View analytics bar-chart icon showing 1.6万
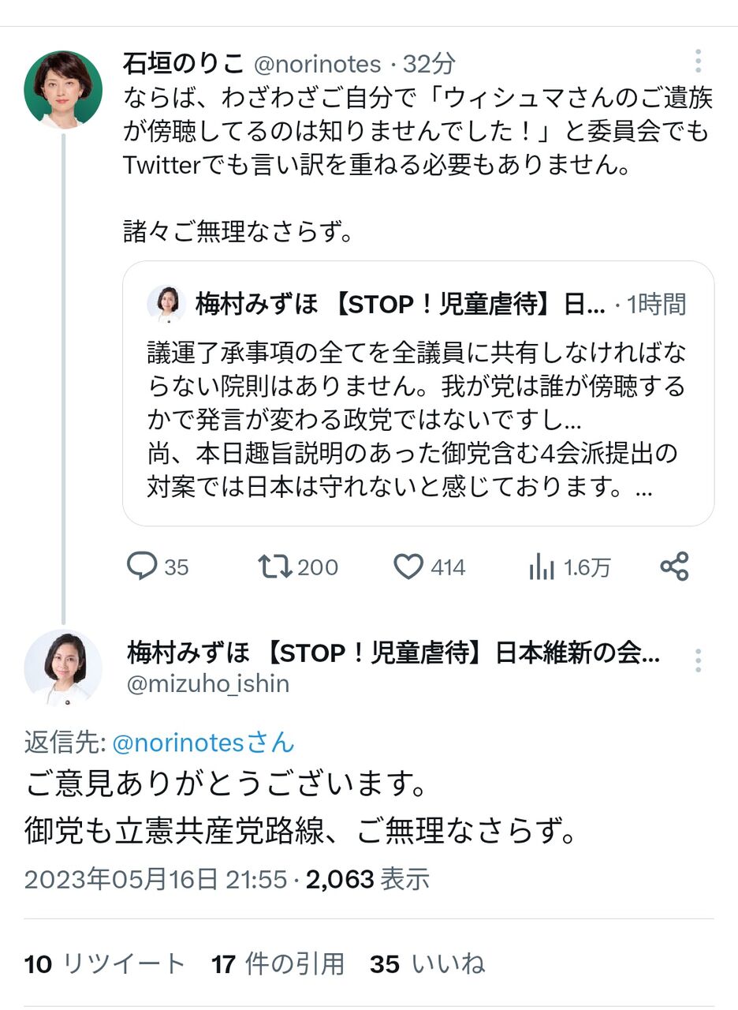The width and height of the screenshot is (738, 1010). click(542, 567)
